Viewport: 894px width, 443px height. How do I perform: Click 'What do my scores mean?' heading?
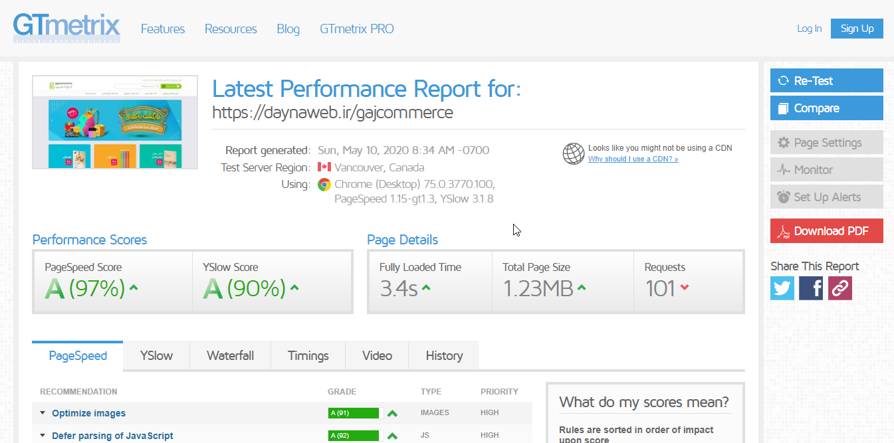[x=644, y=402]
